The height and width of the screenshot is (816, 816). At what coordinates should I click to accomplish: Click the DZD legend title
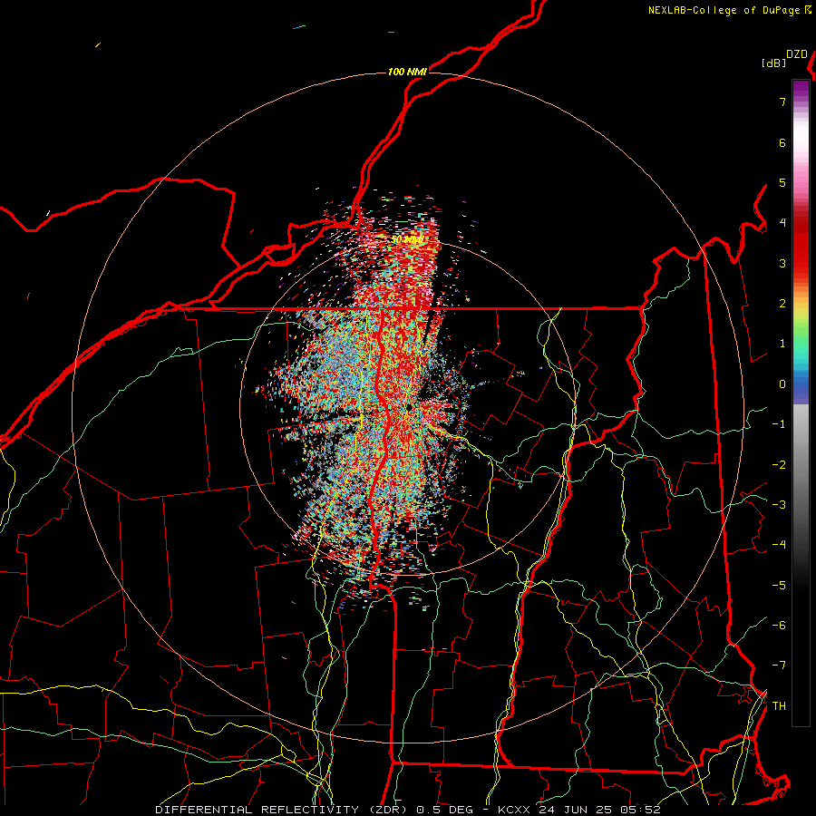797,54
